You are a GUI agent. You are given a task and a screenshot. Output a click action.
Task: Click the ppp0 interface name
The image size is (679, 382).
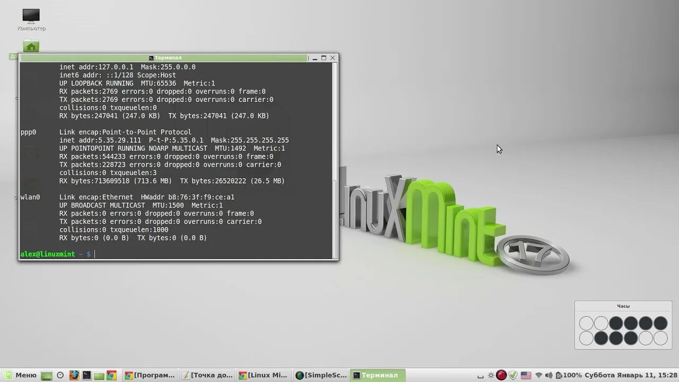click(28, 132)
